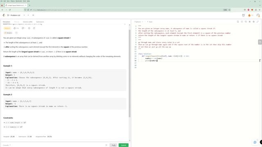
Task: Open the Pocket toolbar icon
Action: tap(245, 10)
